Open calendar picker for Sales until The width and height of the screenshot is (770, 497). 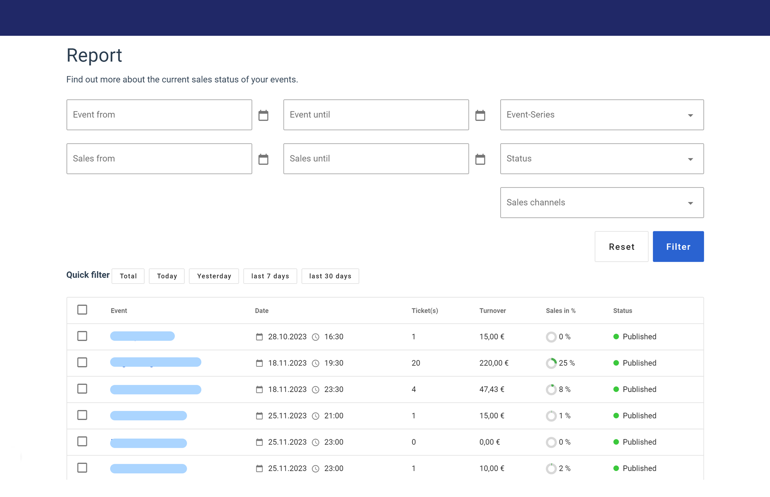click(x=480, y=159)
